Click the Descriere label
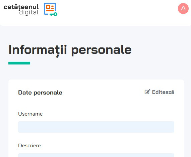Image resolution: width=191 pixels, height=157 pixels. [x=29, y=146]
